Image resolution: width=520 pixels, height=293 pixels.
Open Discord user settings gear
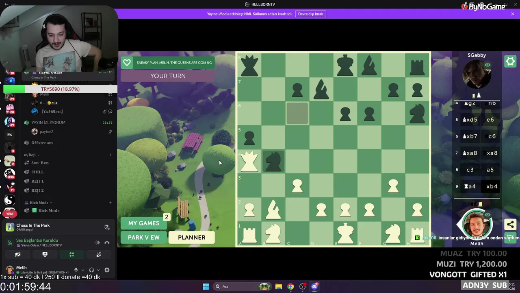[107, 270]
